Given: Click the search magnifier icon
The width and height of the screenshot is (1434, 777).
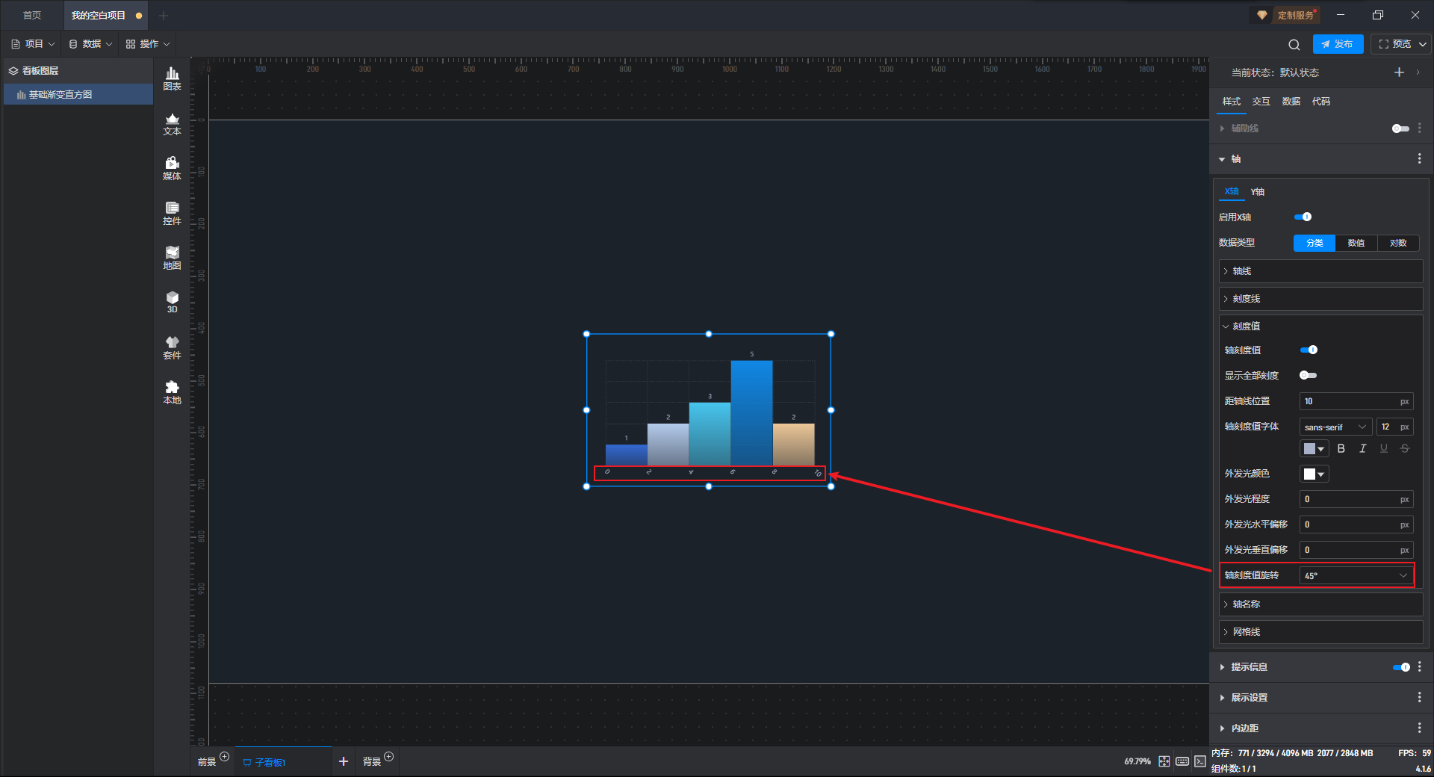Looking at the screenshot, I should pyautogui.click(x=1294, y=44).
